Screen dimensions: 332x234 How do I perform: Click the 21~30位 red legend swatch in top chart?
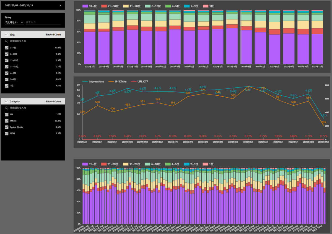pos(103,6)
